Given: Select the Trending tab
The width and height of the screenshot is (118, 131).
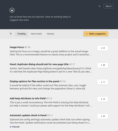Looking at the screenshot, I should tap(22, 34).
